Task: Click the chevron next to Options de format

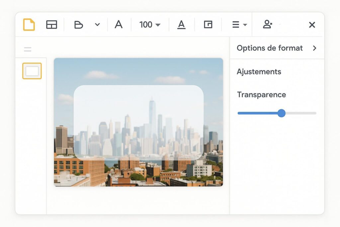Action: point(314,48)
